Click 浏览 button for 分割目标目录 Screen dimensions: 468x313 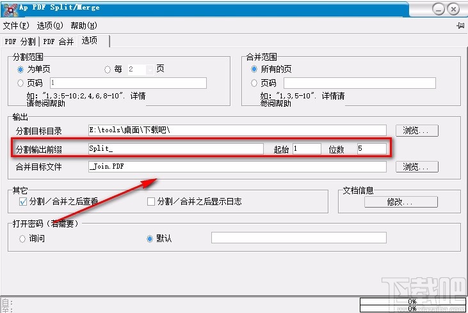tap(417, 130)
